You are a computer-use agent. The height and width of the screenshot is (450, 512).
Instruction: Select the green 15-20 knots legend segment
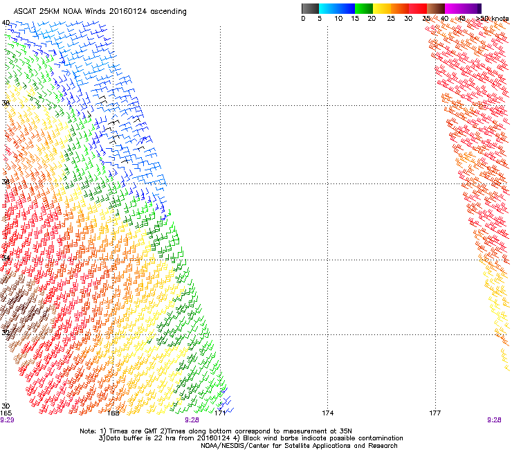click(364, 8)
